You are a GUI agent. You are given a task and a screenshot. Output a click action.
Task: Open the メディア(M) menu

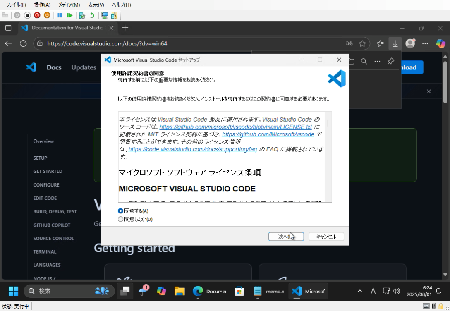[x=69, y=5]
